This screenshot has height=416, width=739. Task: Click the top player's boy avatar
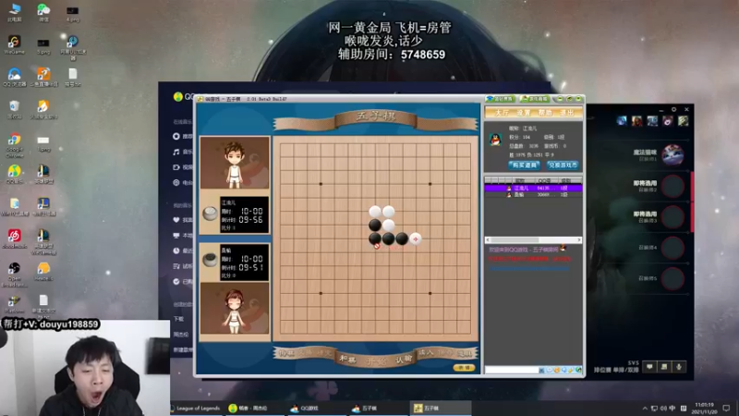tap(235, 163)
